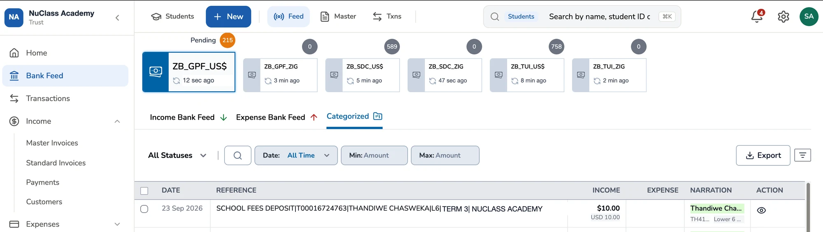Open Transactions in sidebar
The image size is (823, 232).
(65, 99)
